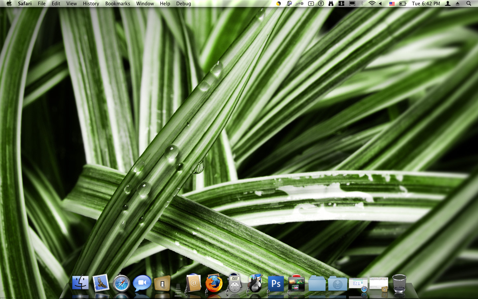
Task: Open the Safari application menu
Action: click(x=25, y=4)
